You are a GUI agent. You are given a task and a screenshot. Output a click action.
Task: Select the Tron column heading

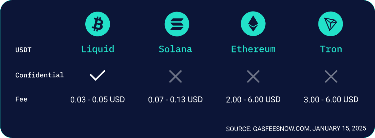tap(331, 49)
